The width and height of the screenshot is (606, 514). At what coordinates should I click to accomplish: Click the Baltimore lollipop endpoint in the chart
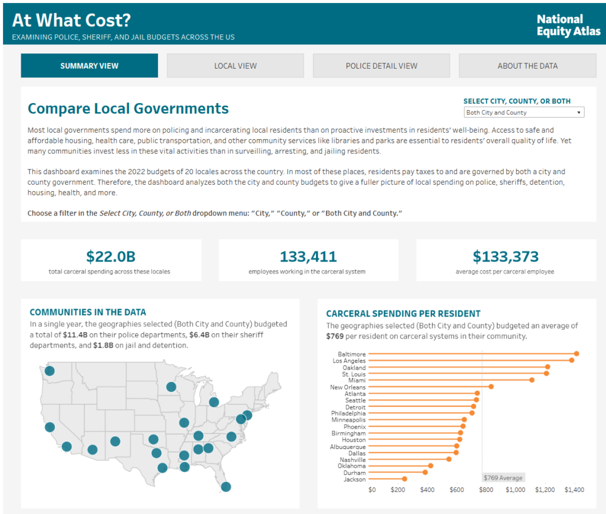tap(576, 354)
